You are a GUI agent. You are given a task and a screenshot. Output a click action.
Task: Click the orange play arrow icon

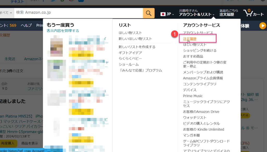click(x=263, y=25)
